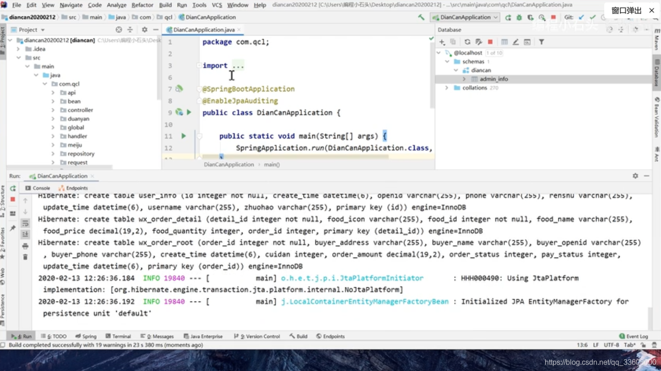This screenshot has width=661, height=371.
Task: Open Project panel settings gear
Action: [x=145, y=30]
